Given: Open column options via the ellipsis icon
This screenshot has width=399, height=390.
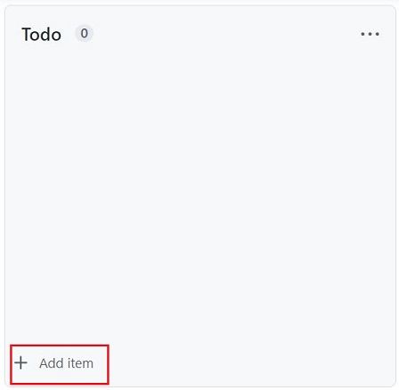Looking at the screenshot, I should click(370, 34).
